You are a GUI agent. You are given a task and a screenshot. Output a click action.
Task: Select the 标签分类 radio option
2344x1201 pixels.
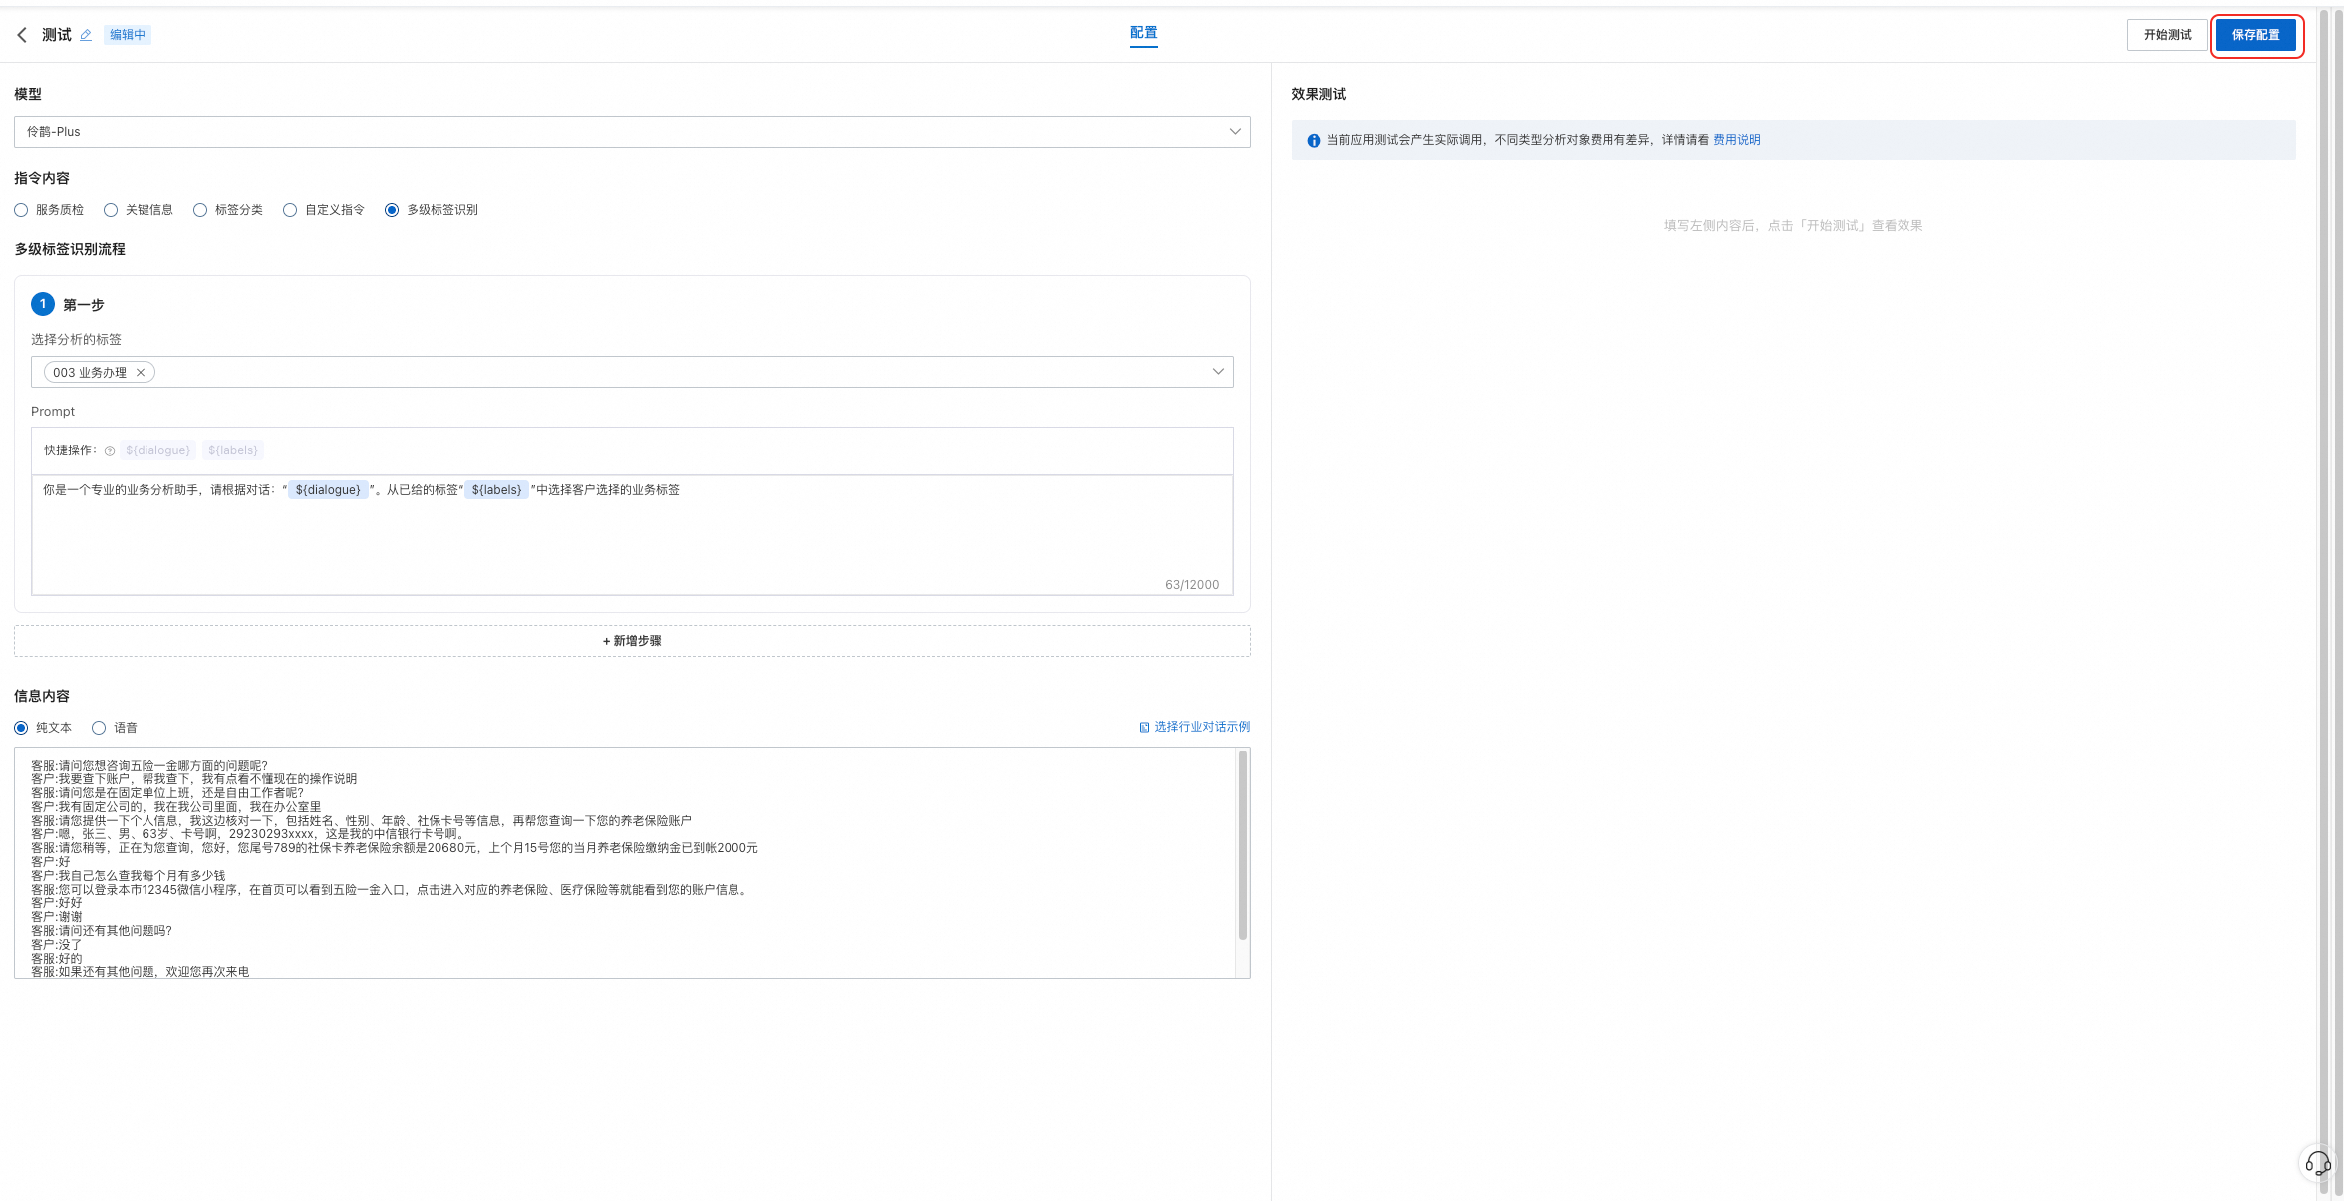point(200,210)
